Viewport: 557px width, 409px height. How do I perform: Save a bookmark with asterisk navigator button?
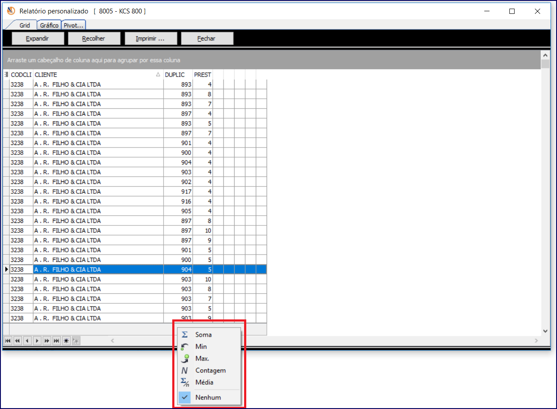[x=66, y=341]
